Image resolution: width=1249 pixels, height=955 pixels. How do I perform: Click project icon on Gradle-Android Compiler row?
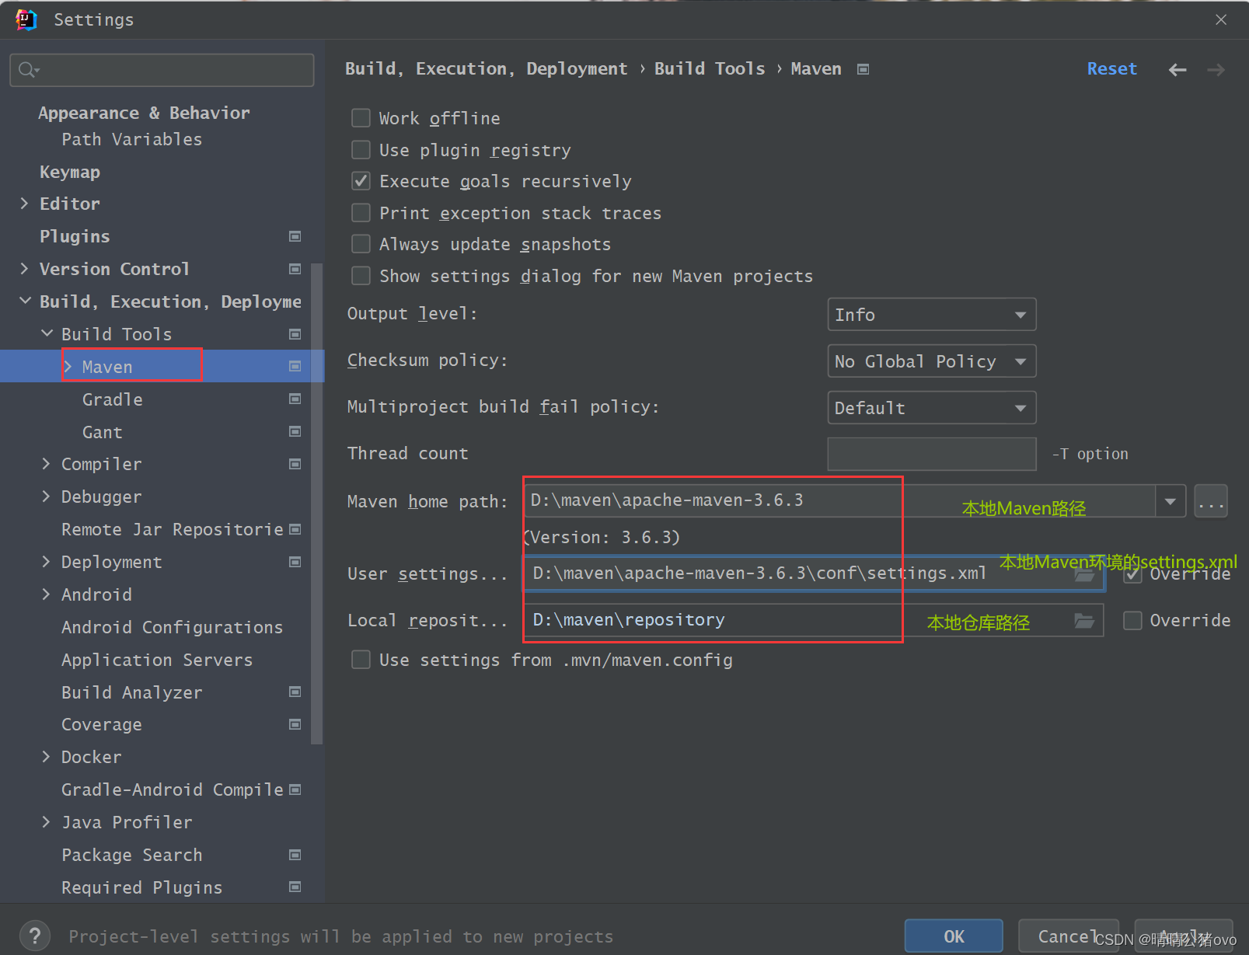(x=295, y=789)
